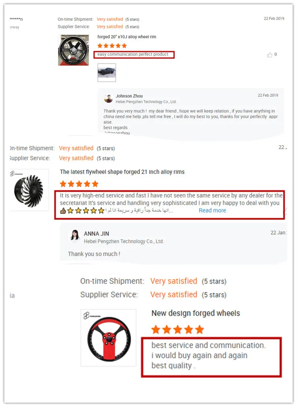
Task: Open the black five-spoke wheel rim thumbnail
Action: (73, 50)
